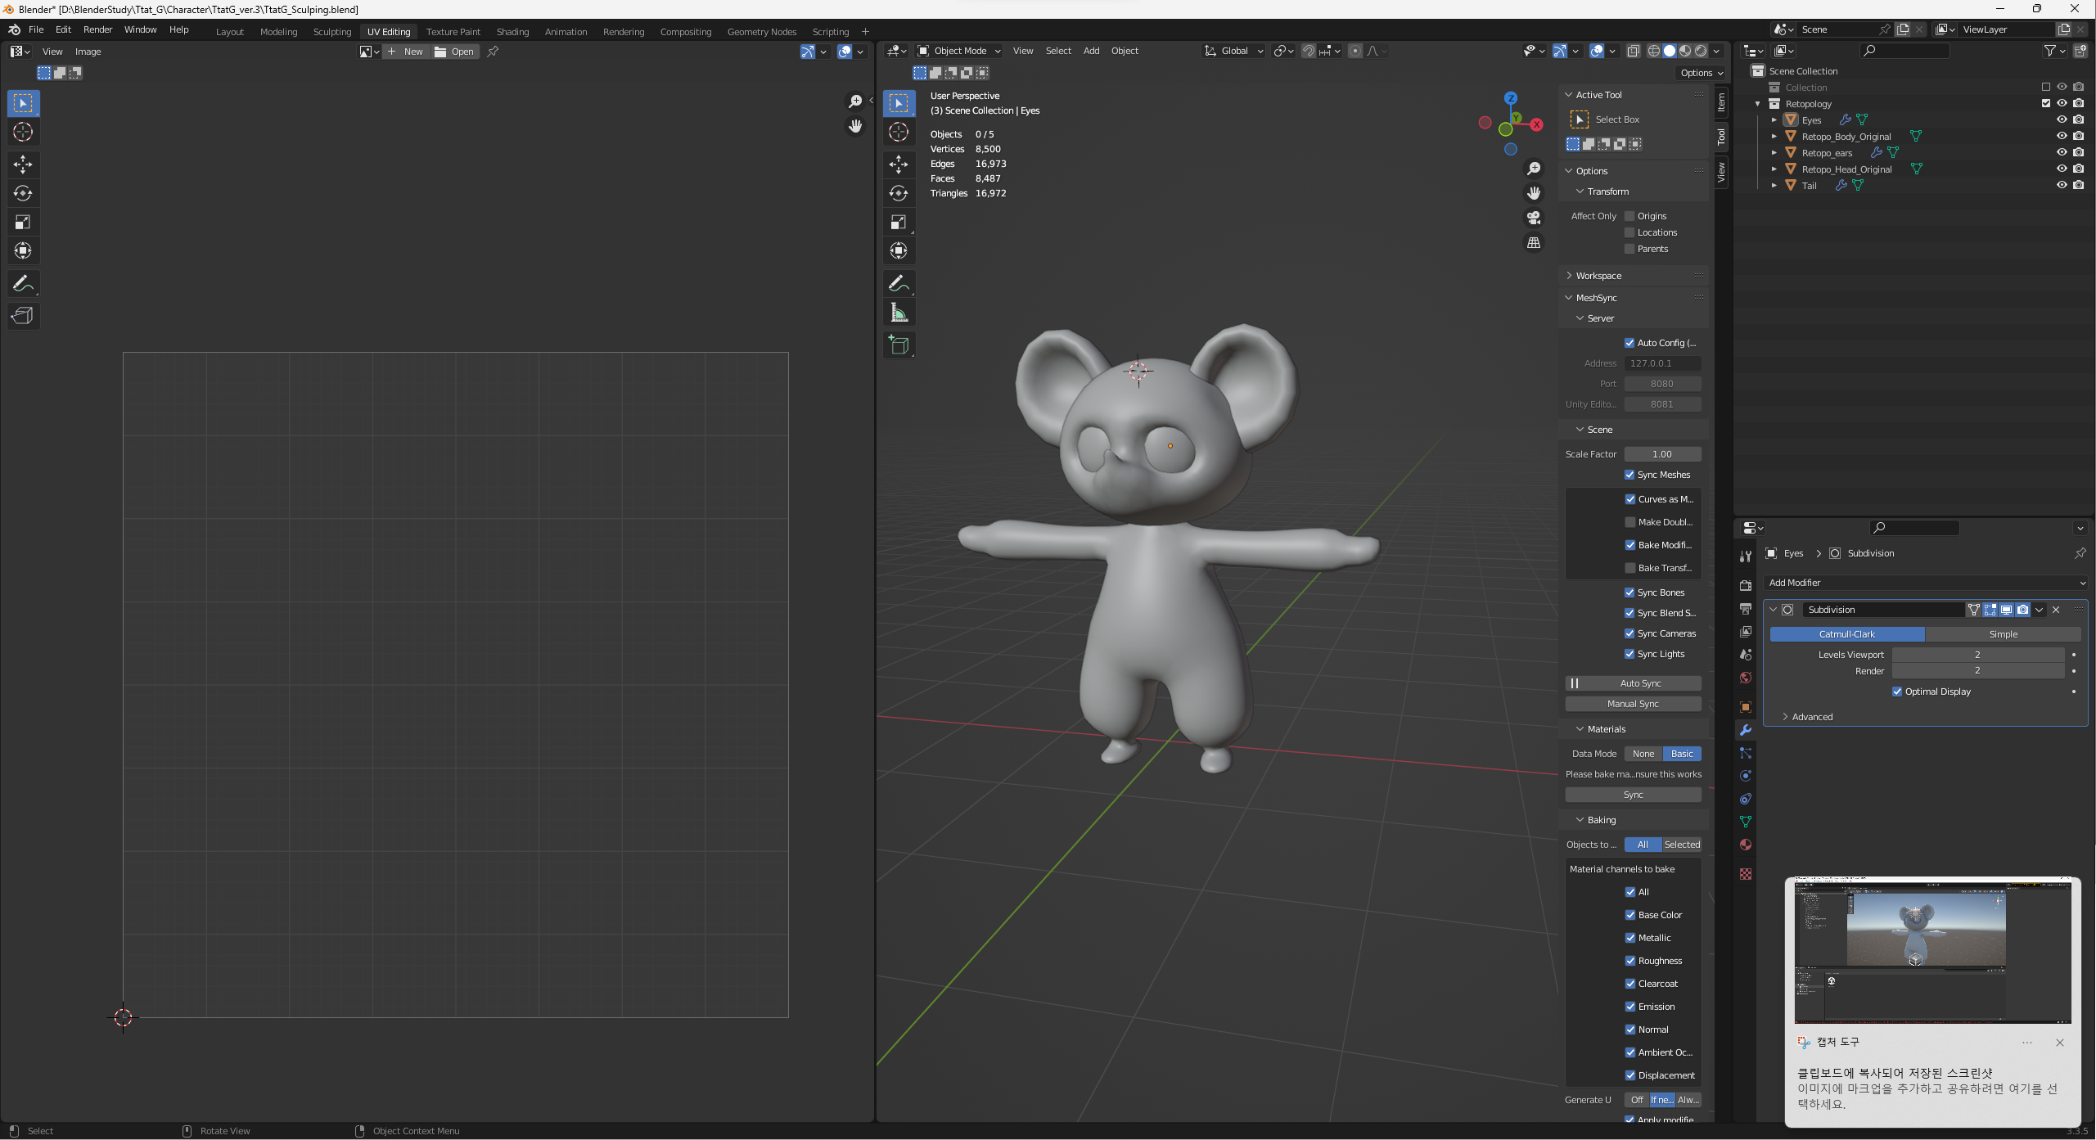This screenshot has width=2096, height=1140.
Task: Adjust the Levels Viewport slider field
Action: [x=1977, y=655]
